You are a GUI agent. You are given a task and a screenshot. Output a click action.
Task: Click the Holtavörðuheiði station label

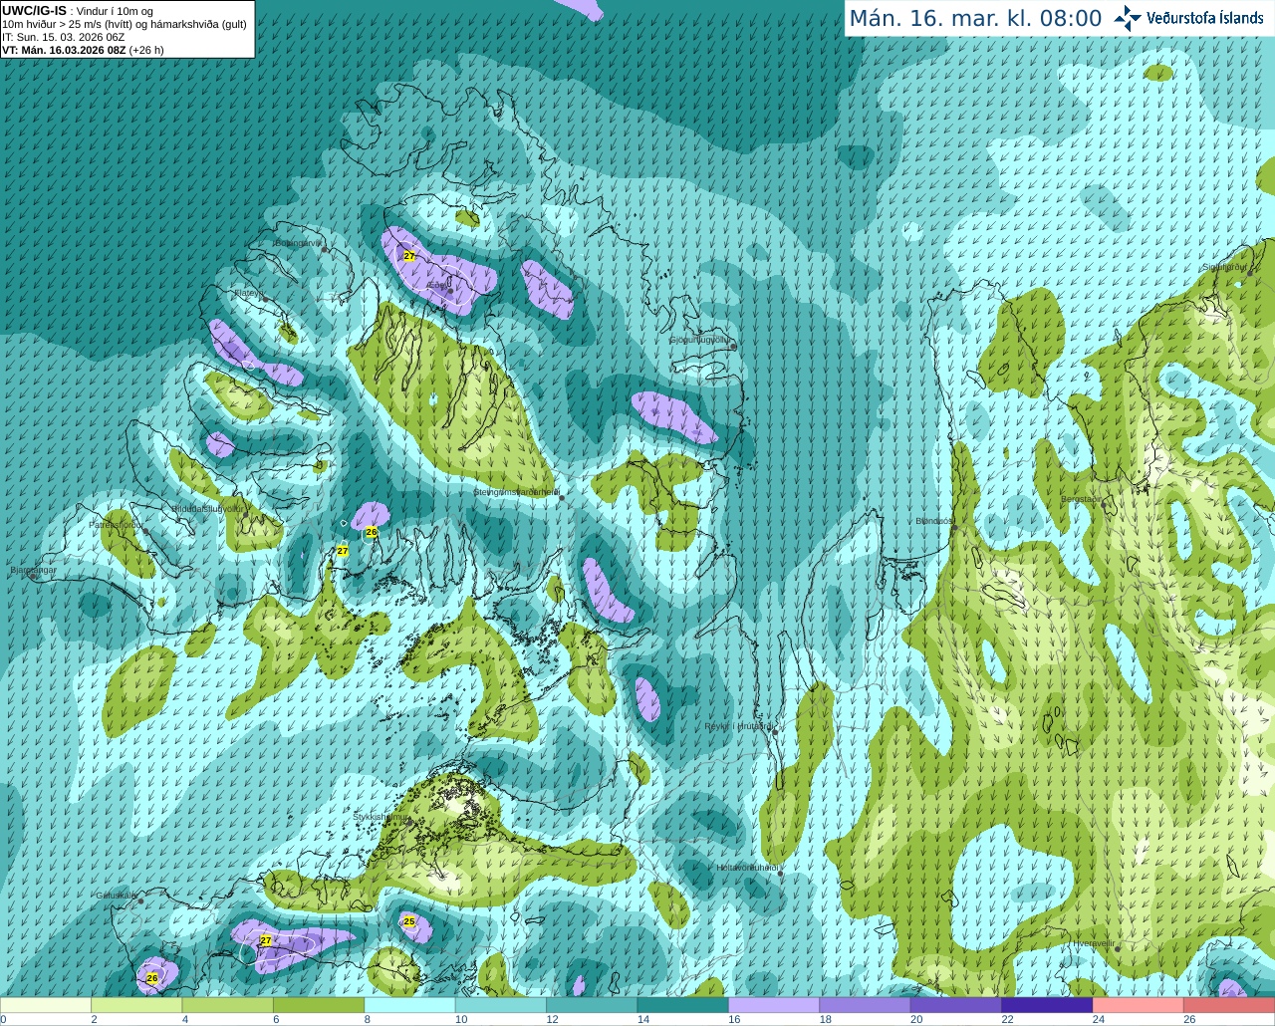coord(746,868)
